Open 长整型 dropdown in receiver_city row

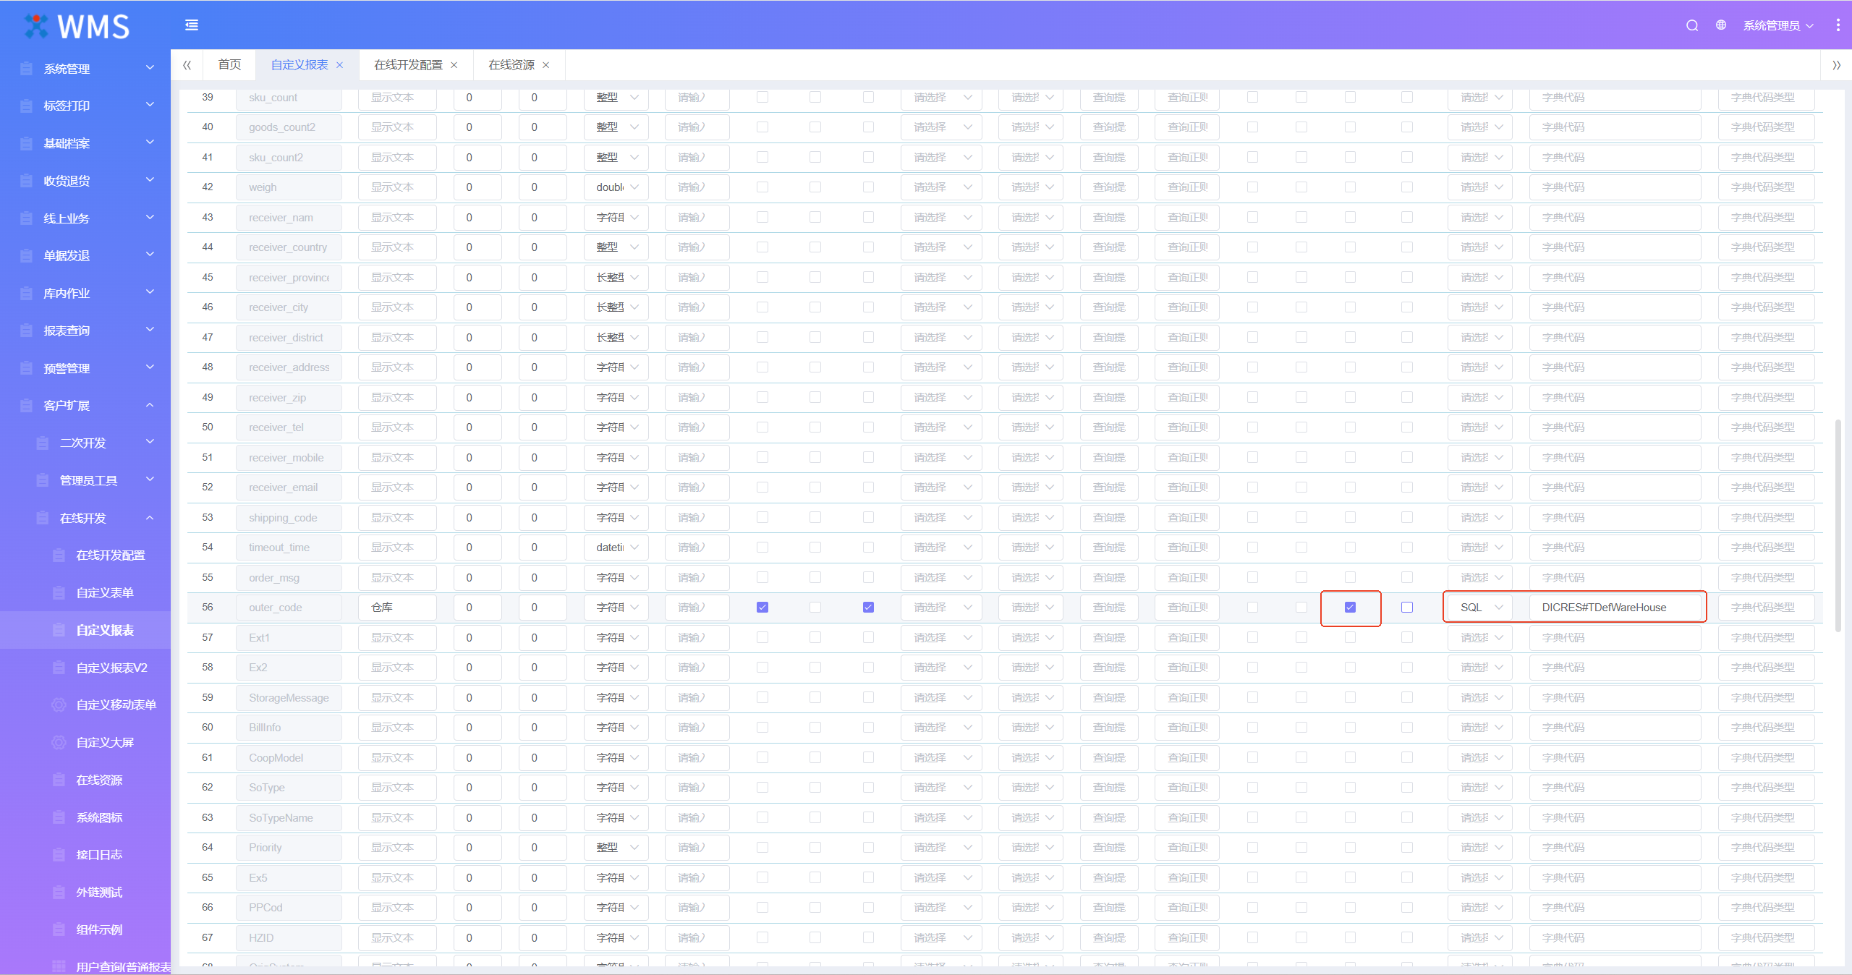[x=616, y=307]
